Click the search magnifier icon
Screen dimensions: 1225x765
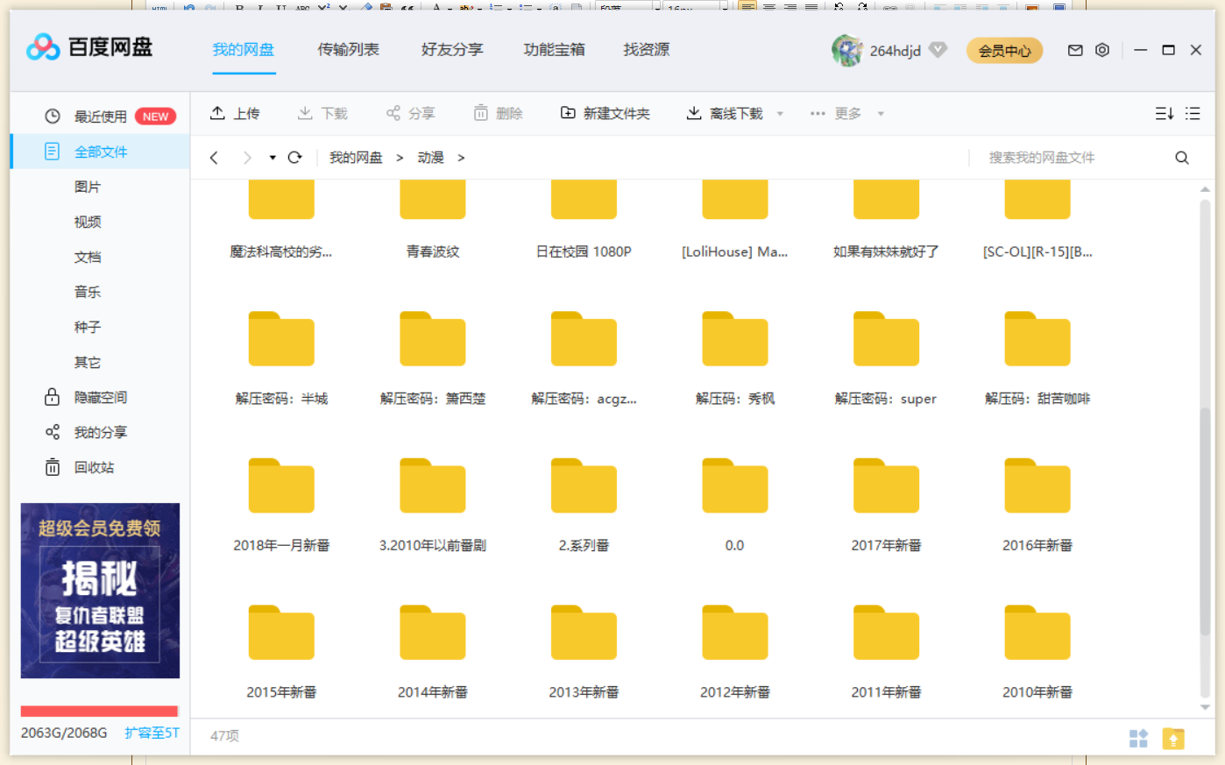pyautogui.click(x=1182, y=158)
